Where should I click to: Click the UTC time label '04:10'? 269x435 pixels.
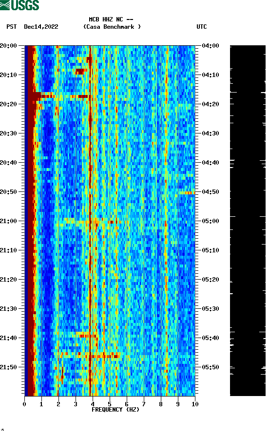(x=211, y=75)
